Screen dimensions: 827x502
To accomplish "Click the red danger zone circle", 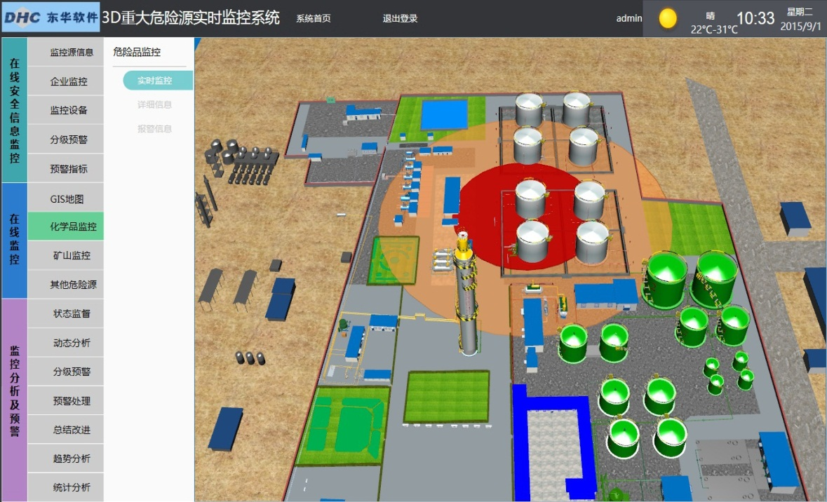I will coord(491,210).
